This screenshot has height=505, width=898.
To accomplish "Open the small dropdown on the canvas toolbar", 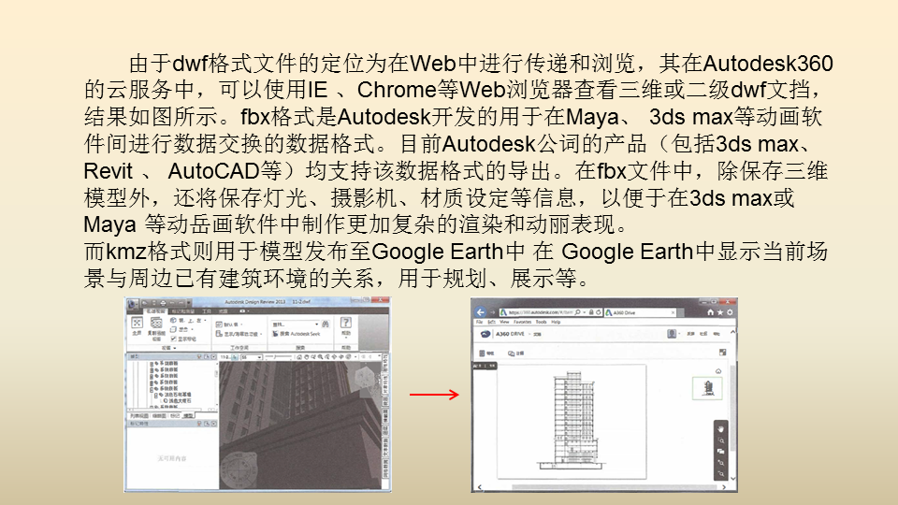I will click(356, 356).
